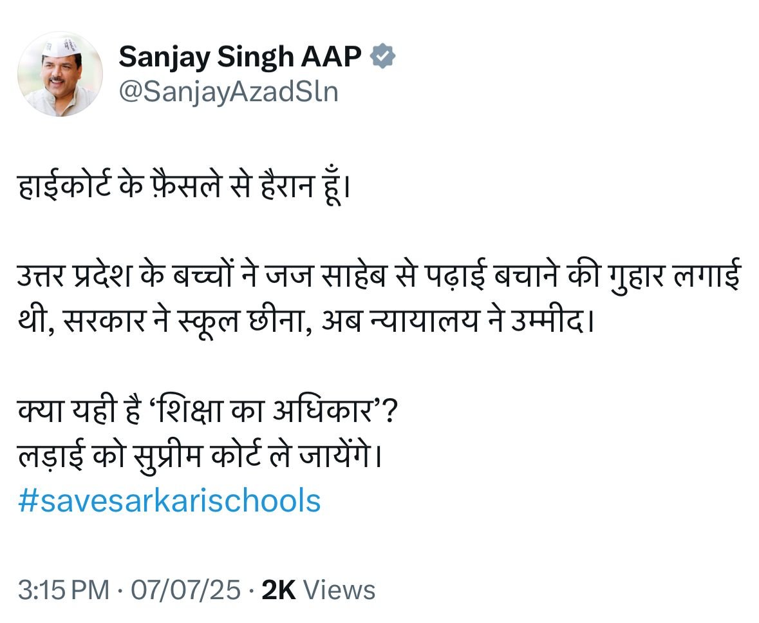Screen dimensions: 759x623
Task: Open the @SanjayAzadSln handle
Action: click(229, 93)
